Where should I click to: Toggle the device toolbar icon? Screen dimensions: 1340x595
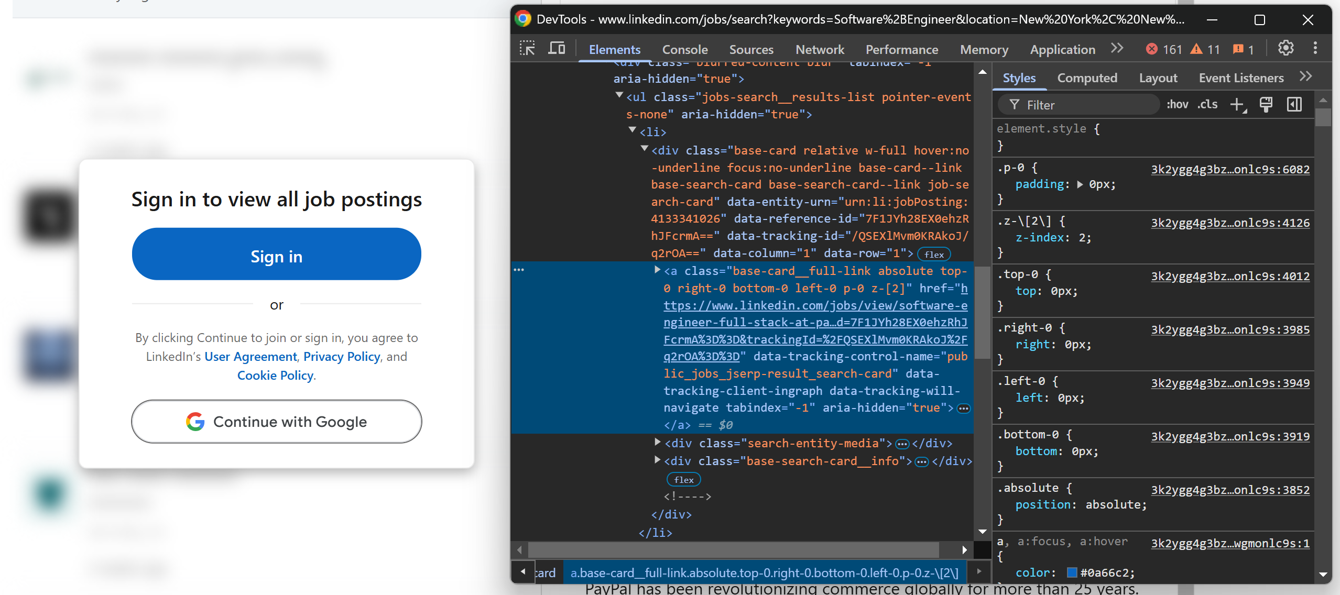pos(557,49)
